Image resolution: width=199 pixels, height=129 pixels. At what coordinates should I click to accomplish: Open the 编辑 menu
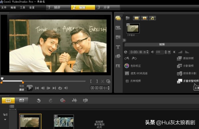[x=13, y=8]
